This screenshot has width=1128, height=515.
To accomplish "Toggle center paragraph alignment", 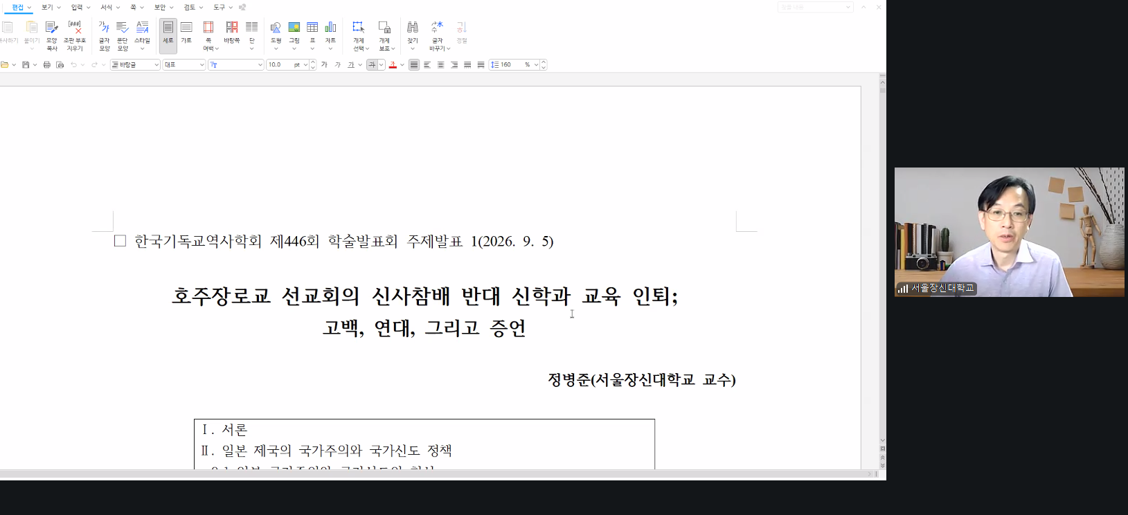I will tap(440, 65).
